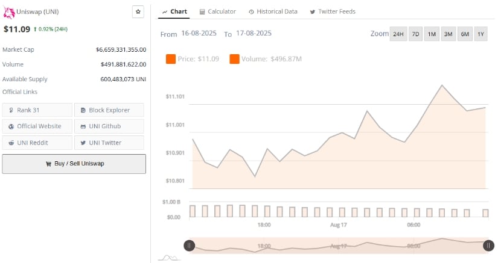Open the Chart tab
The width and height of the screenshot is (498, 263).
174,11
